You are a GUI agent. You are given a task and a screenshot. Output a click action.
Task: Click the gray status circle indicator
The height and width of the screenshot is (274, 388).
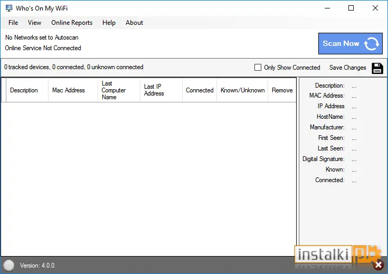tap(8, 266)
